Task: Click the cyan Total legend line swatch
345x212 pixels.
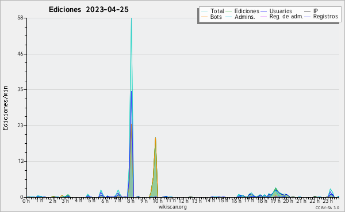Action: tap(204, 11)
